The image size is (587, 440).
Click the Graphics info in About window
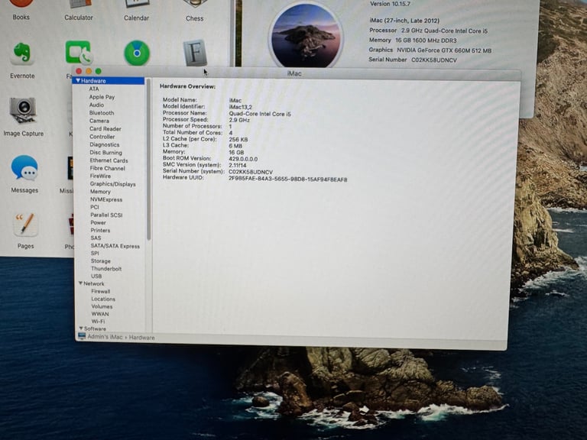430,50
